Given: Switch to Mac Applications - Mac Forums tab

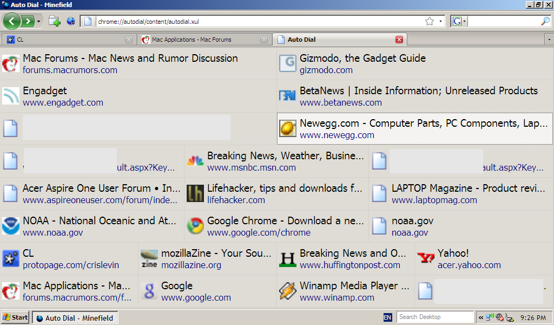Looking at the screenshot, I should (204, 40).
